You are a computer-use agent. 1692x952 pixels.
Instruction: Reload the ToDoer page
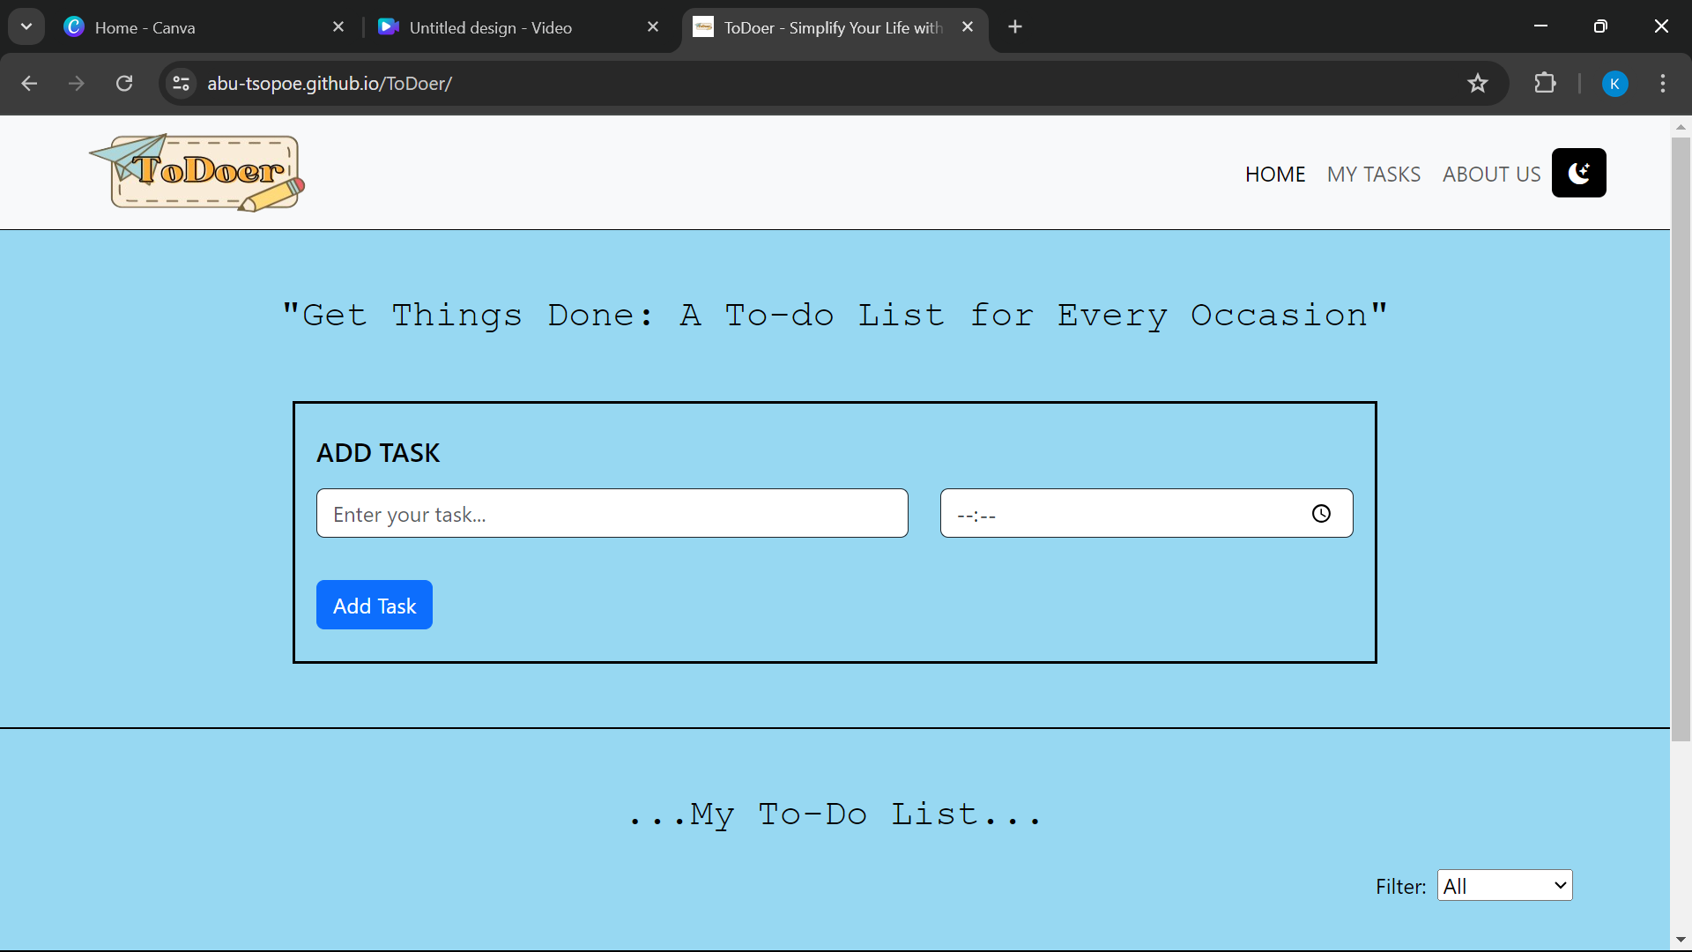[124, 83]
